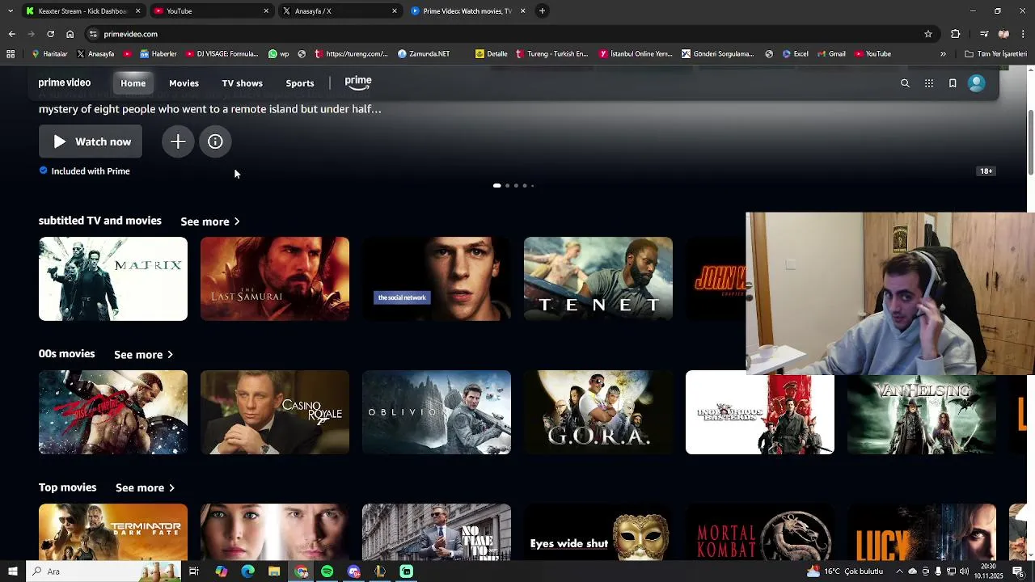Open Microsoft Edge from the taskbar
This screenshot has height=582, width=1035.
(247, 571)
